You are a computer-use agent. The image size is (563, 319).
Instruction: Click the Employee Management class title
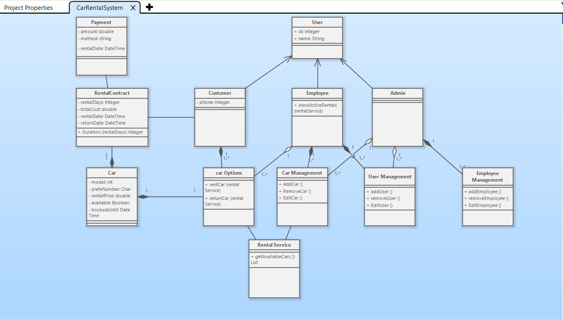tap(487, 177)
